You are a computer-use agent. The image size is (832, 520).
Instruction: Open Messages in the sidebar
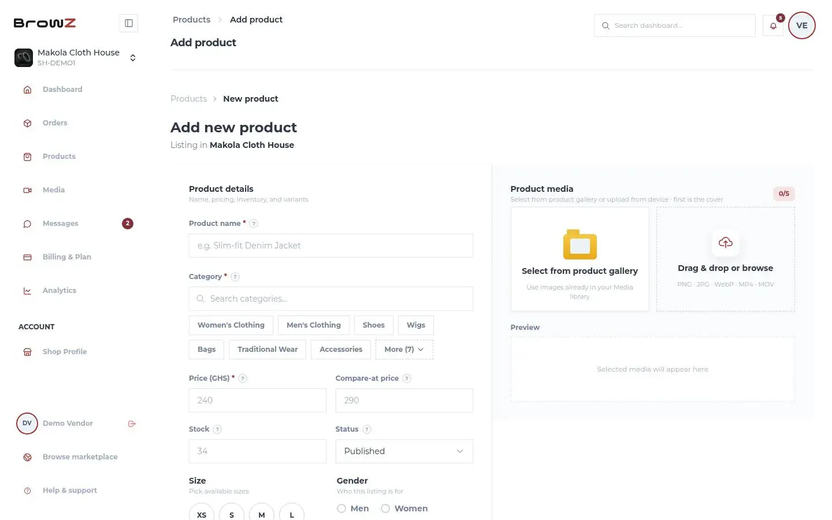(x=75, y=224)
